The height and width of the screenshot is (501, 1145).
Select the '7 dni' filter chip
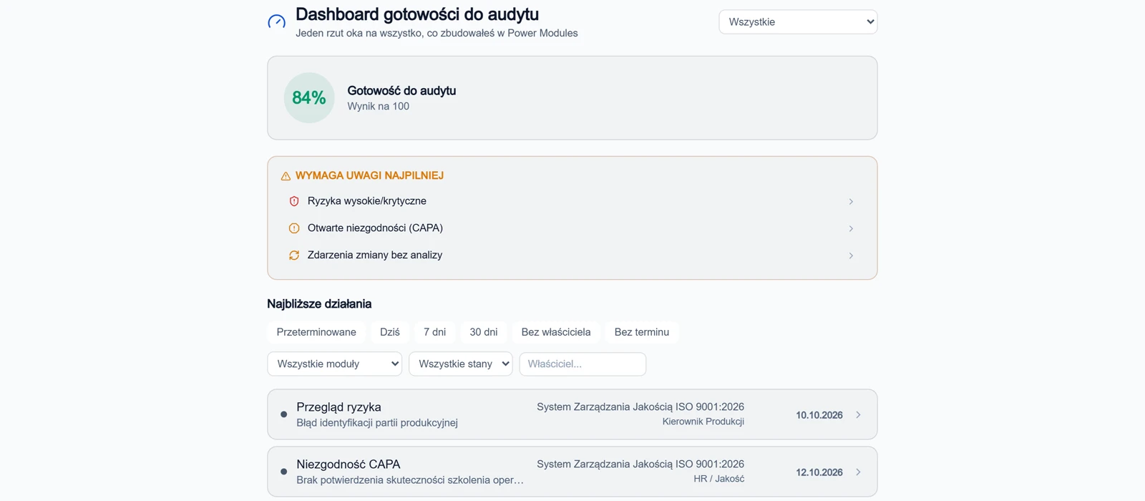434,332
